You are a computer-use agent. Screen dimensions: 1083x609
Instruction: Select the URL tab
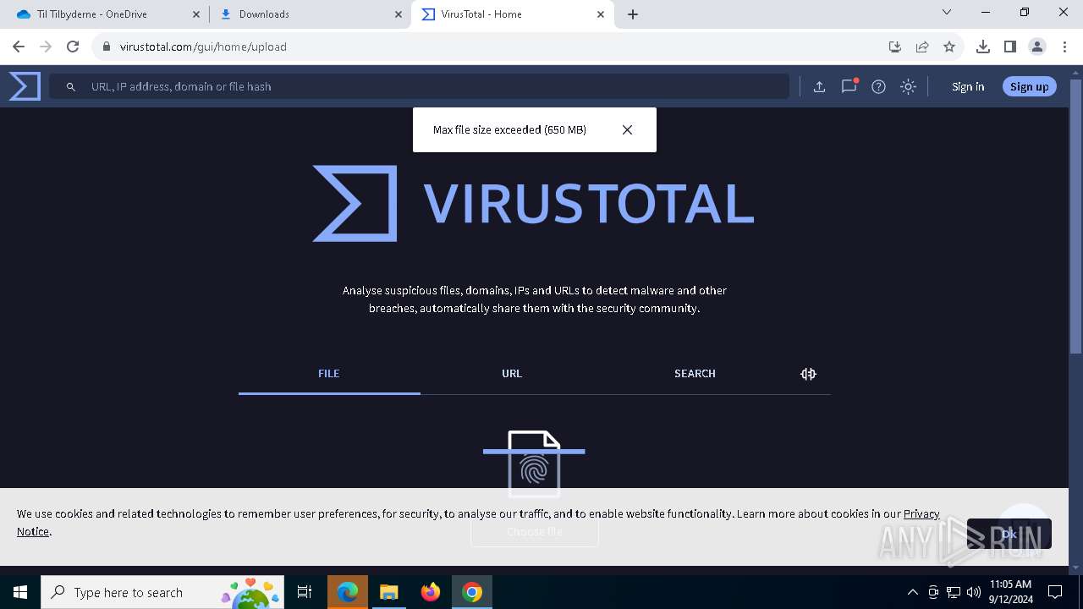pyautogui.click(x=512, y=374)
